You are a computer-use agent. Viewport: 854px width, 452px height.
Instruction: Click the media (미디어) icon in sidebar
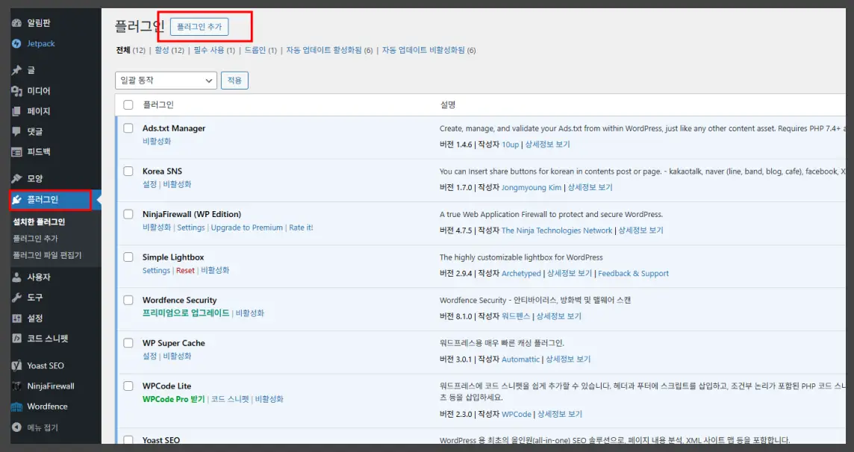17,91
